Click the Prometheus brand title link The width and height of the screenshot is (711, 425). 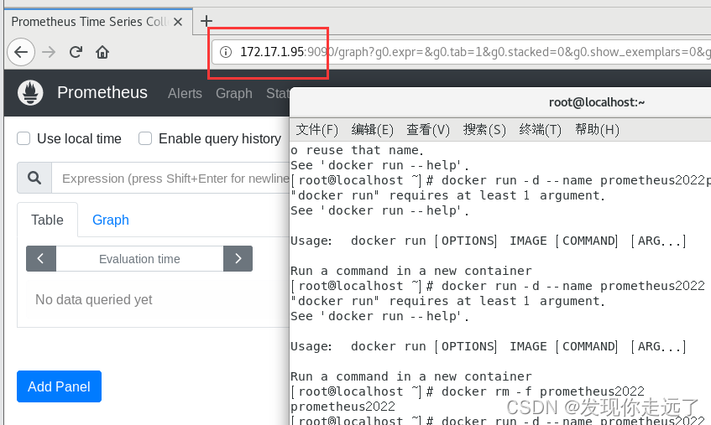[x=102, y=92]
